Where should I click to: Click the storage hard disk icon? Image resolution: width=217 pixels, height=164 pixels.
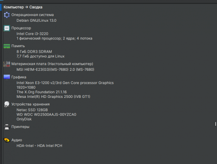7,104
